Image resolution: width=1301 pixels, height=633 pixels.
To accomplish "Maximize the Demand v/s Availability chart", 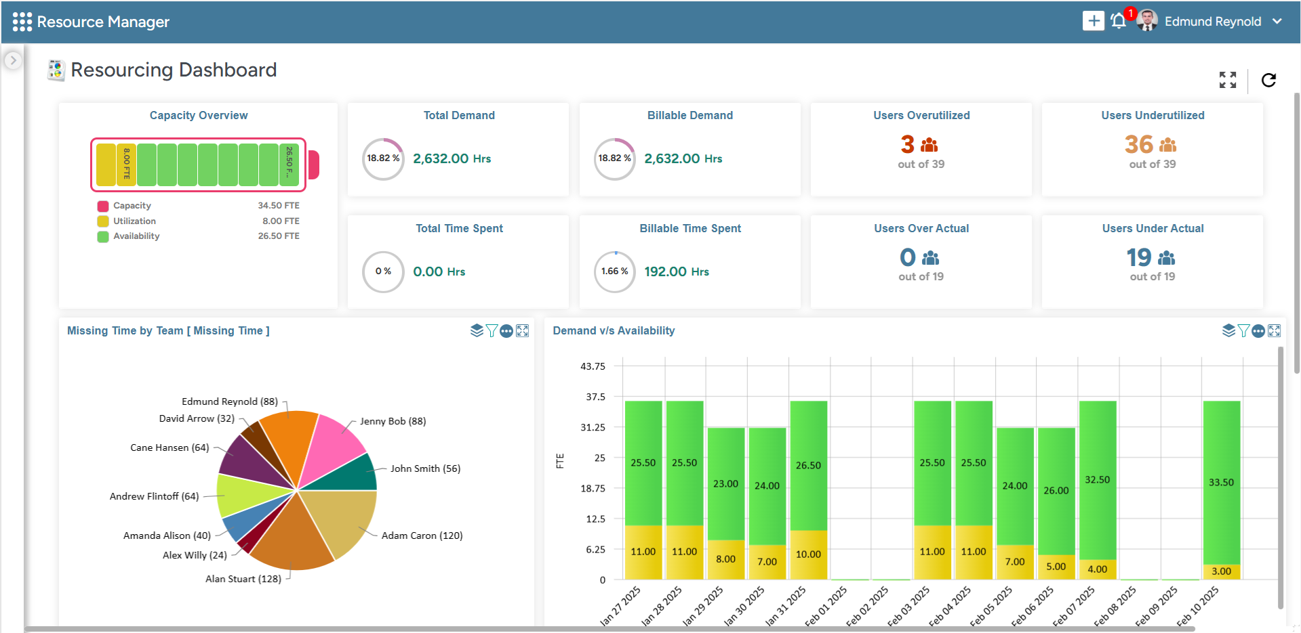I will 1275,330.
